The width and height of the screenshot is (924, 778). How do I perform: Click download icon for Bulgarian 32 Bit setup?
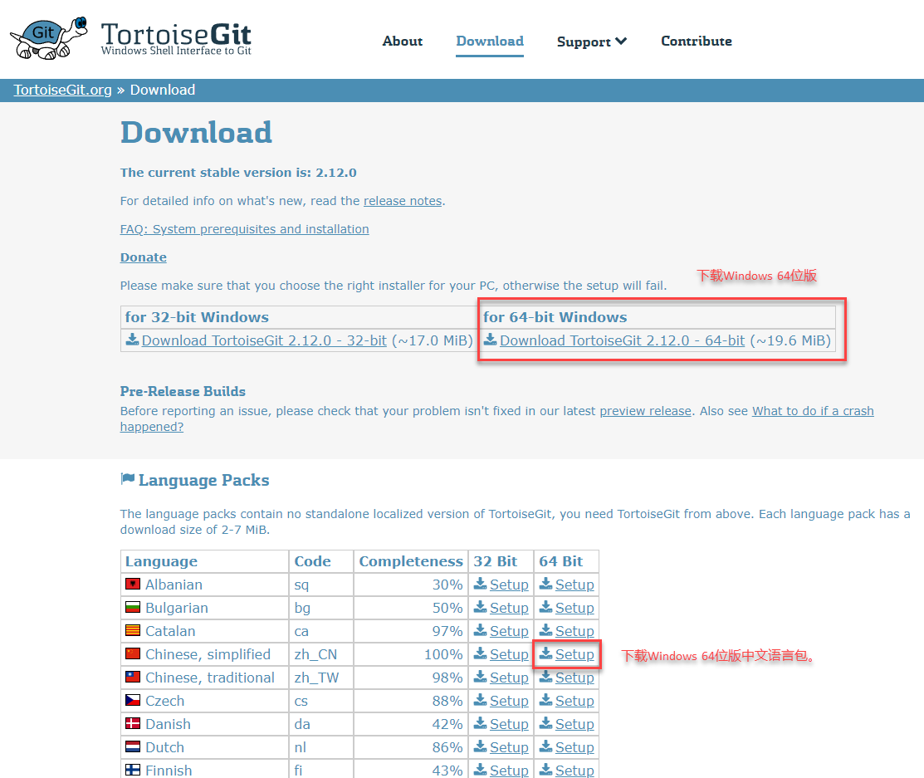(481, 606)
